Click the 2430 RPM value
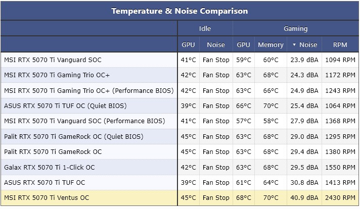This screenshot has width=360, height=209. 340,198
